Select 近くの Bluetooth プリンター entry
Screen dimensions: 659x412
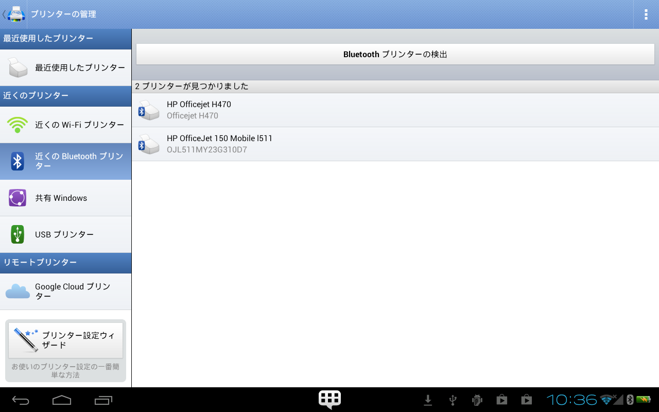[x=65, y=161]
